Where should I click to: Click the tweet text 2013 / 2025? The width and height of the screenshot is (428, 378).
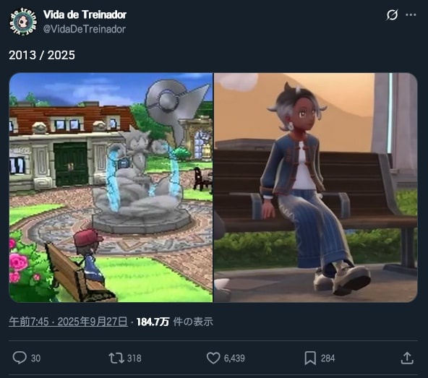(x=42, y=55)
